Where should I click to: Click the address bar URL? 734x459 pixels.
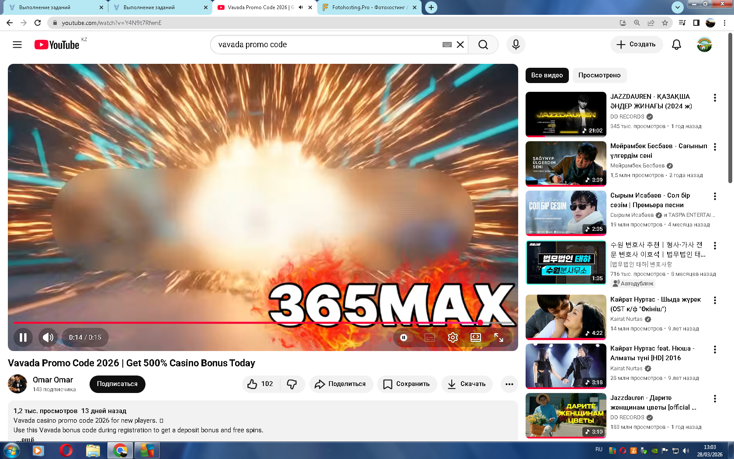[111, 23]
